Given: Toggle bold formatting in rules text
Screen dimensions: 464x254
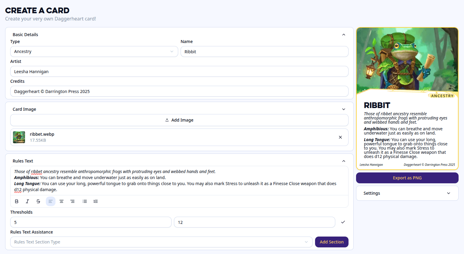Looking at the screenshot, I should click(17, 201).
